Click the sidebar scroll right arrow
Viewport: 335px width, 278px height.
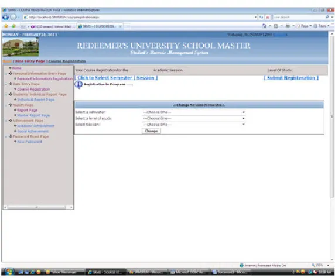(71, 207)
